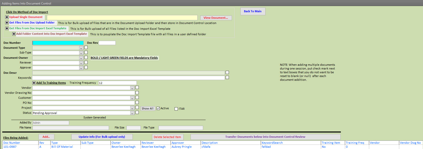Tick Get Files From Doc Upload Folder checkbox

click(7, 23)
